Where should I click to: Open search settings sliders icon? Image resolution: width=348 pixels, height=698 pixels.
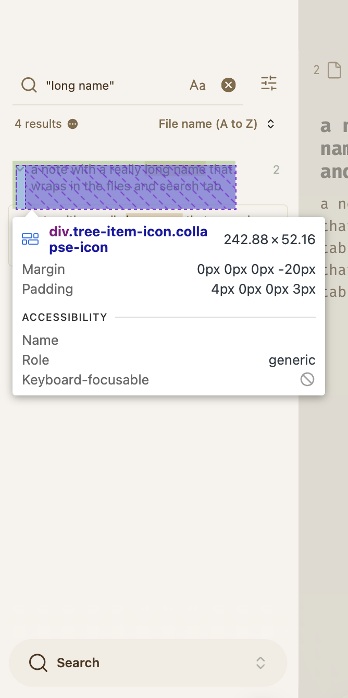269,83
